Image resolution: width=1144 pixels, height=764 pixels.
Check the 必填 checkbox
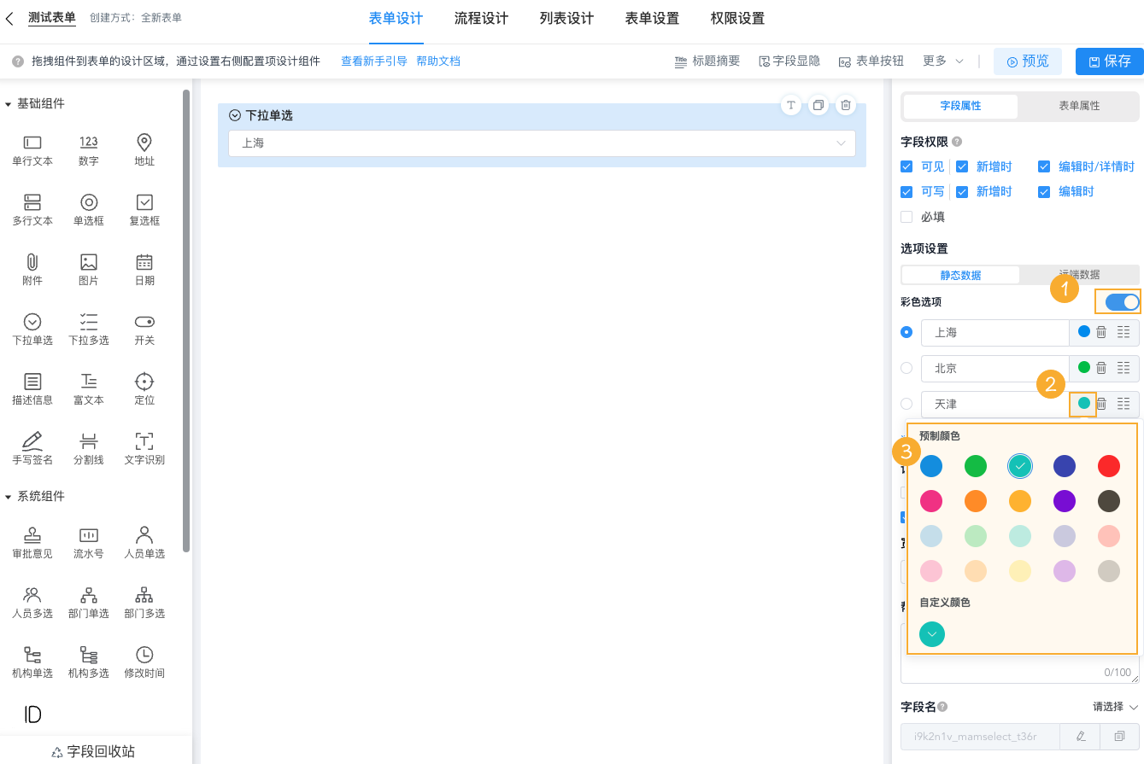pyautogui.click(x=906, y=216)
